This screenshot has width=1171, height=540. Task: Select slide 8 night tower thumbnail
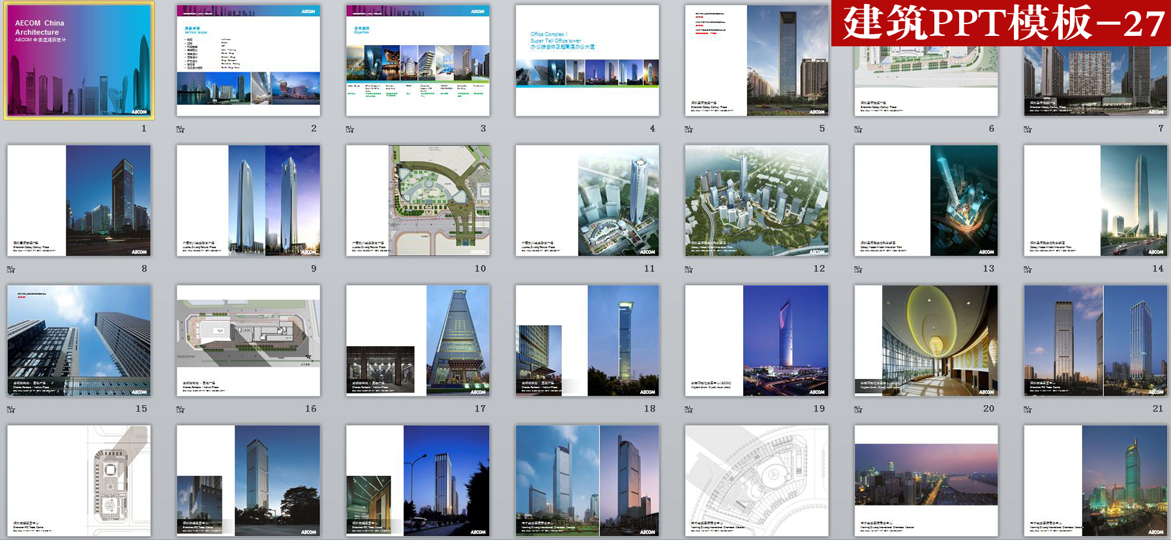79,201
